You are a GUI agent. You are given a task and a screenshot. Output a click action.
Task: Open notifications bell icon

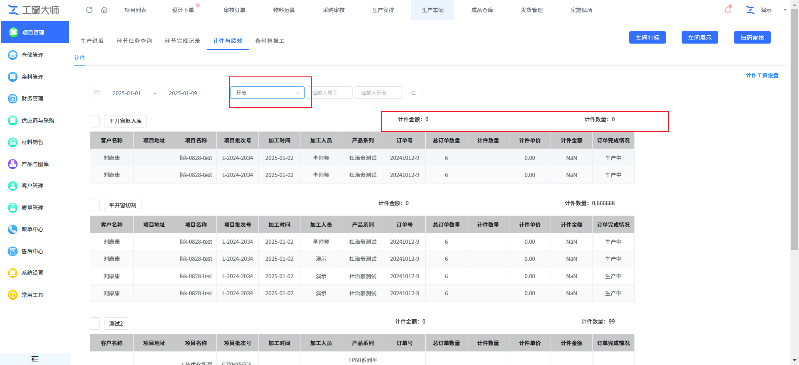tap(727, 10)
